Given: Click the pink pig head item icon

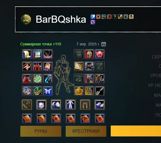Looking at the screenshot, I should coord(100,54).
